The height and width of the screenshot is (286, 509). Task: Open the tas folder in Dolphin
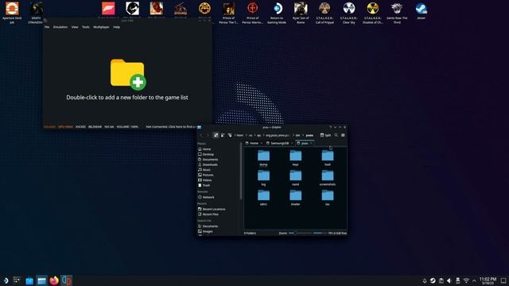click(x=328, y=198)
